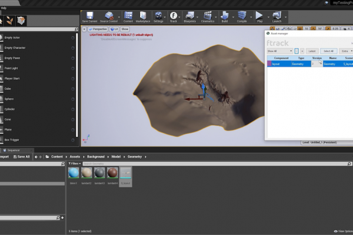Open the viewport options dropdown arrow
The image size is (353, 235).
(x=84, y=29)
